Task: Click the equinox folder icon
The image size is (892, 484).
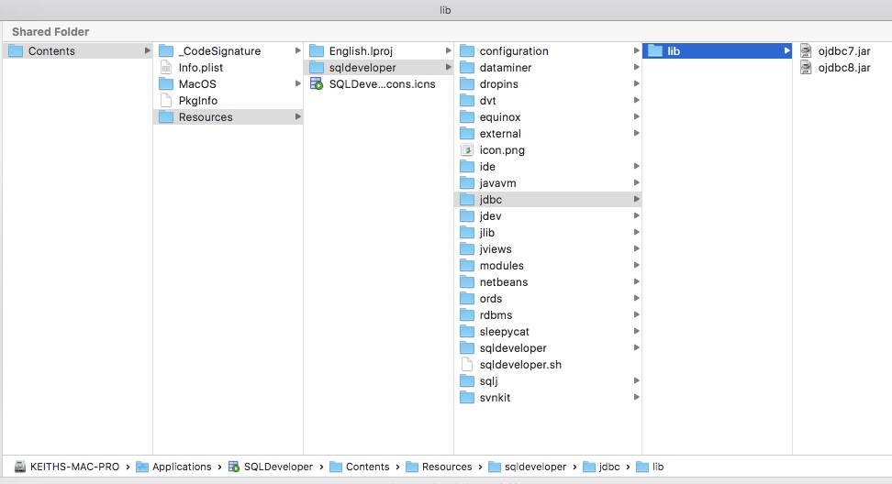Action: tap(467, 117)
